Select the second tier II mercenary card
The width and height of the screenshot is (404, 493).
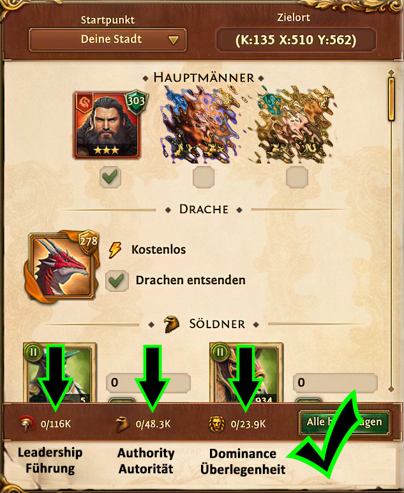246,373
